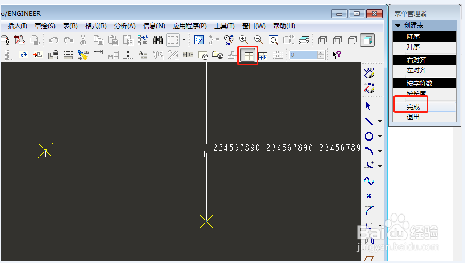This screenshot has height=263, width=465.
Task: Click the Repaint screen icon
Action: pyautogui.click(x=199, y=40)
